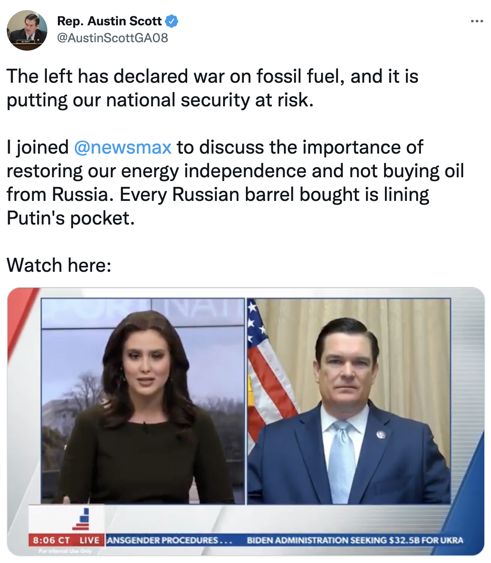Open the three-dot more options menu
491x563 pixels.
click(x=477, y=21)
